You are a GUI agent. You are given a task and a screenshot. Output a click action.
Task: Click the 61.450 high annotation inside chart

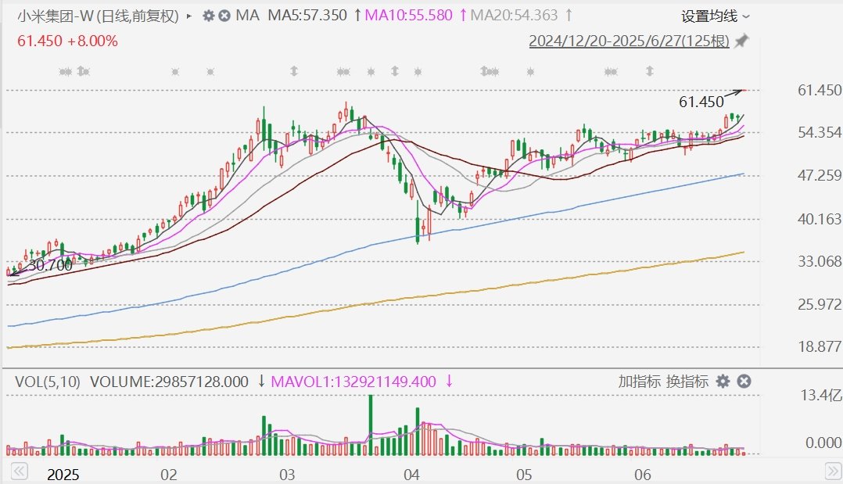click(701, 102)
